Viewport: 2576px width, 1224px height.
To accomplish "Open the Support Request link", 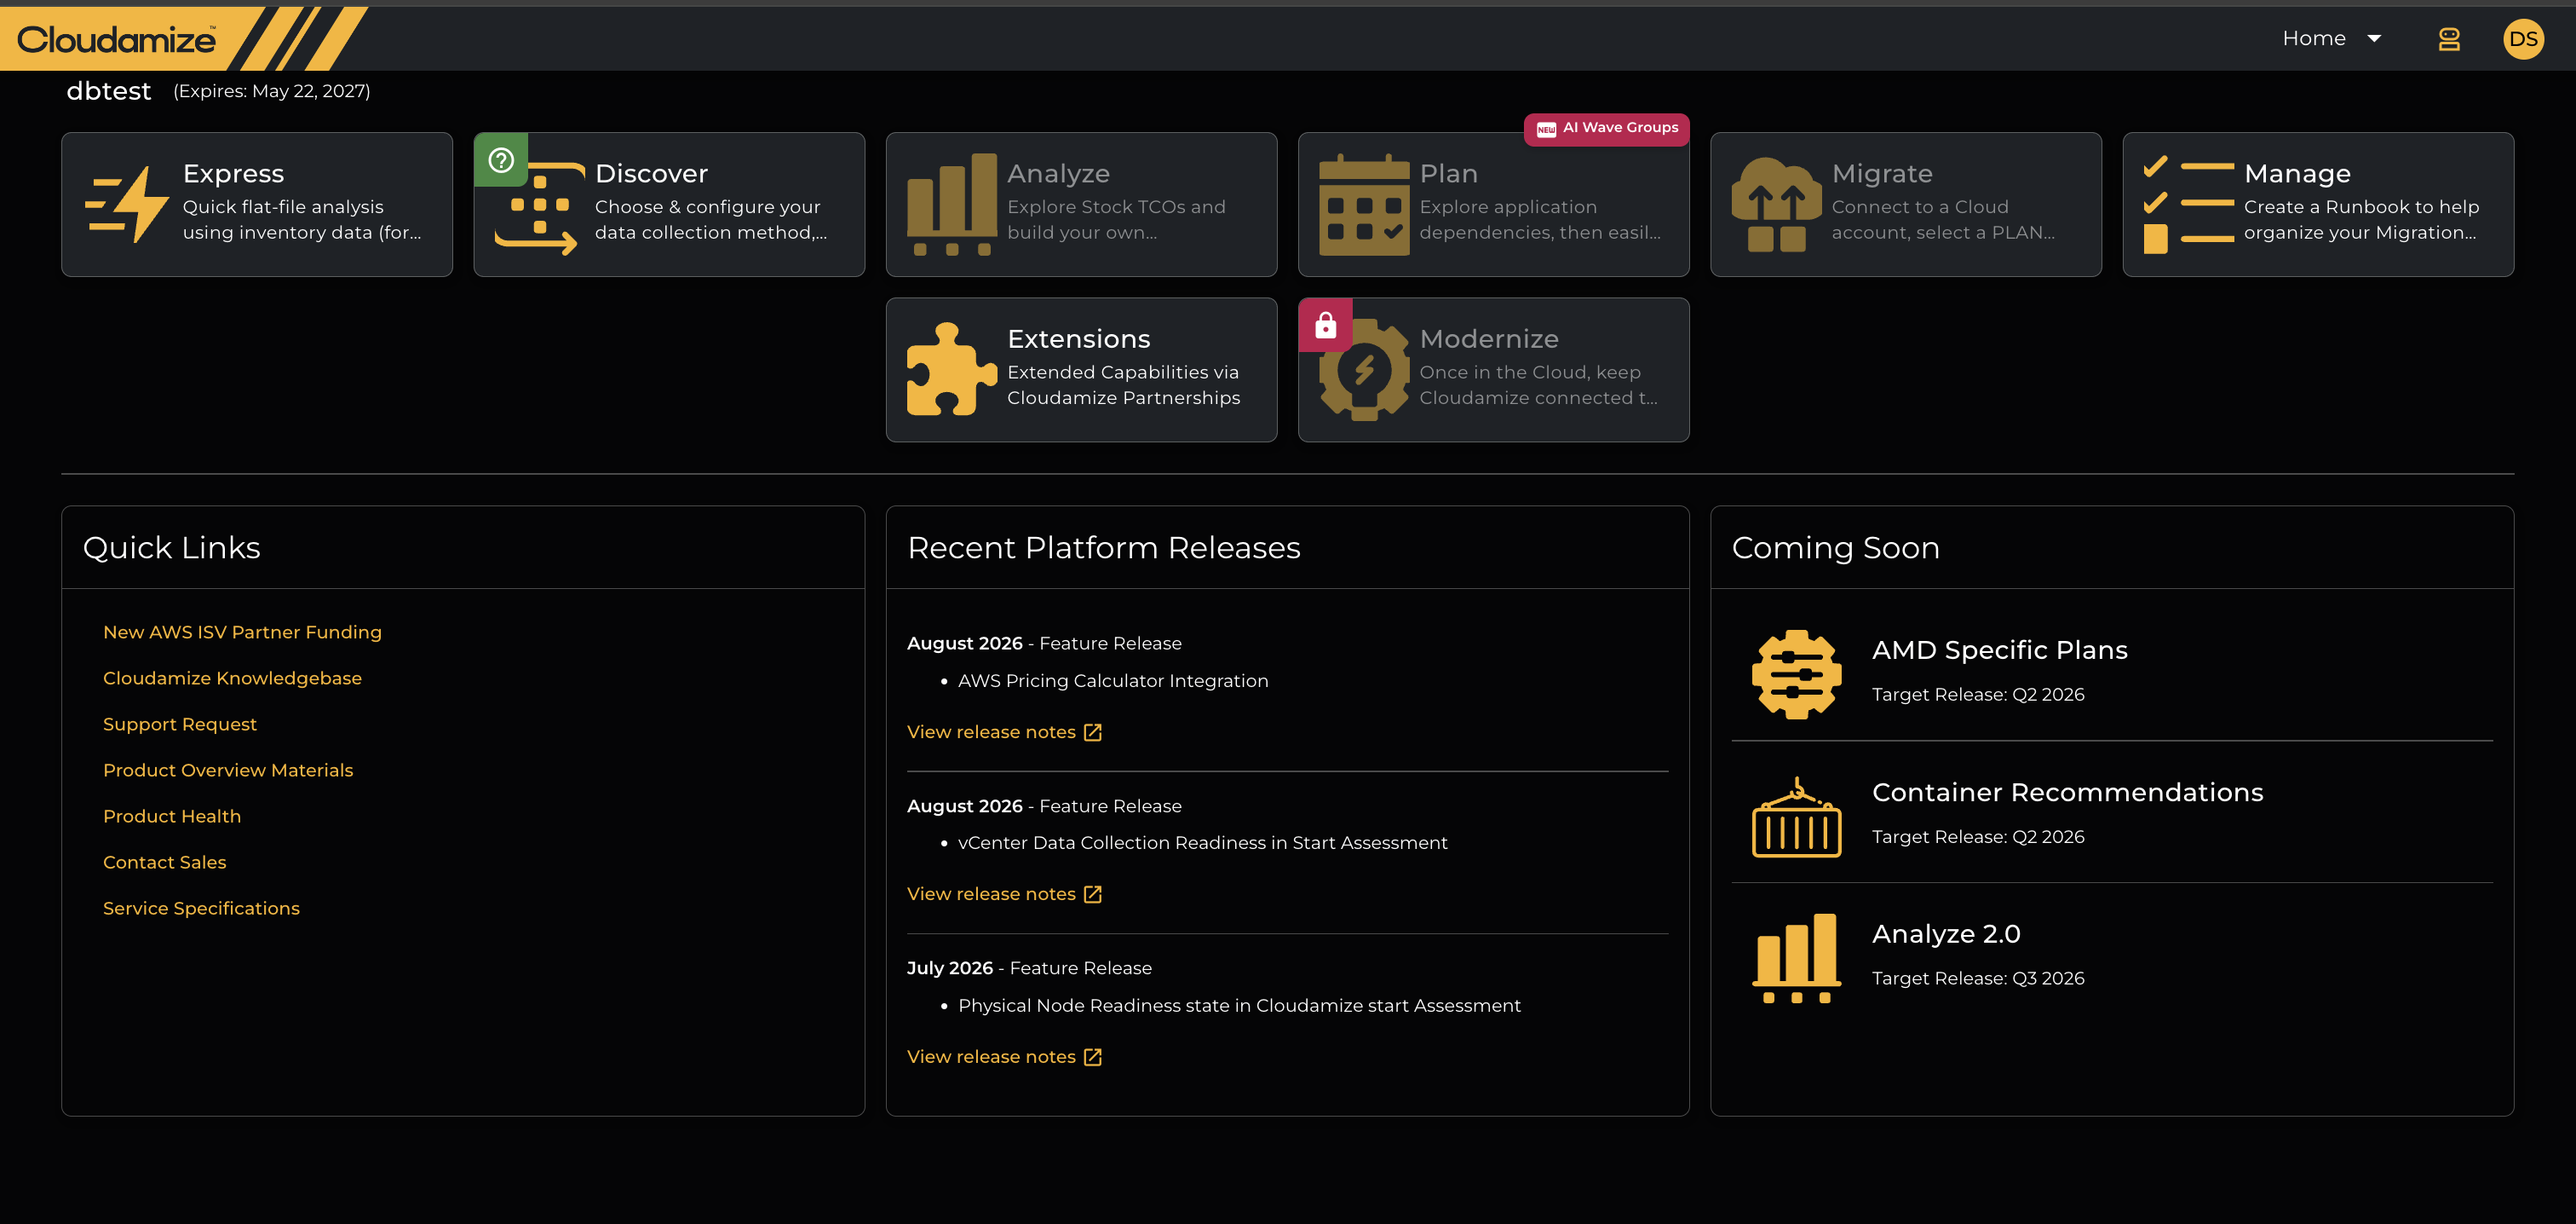I will (180, 725).
